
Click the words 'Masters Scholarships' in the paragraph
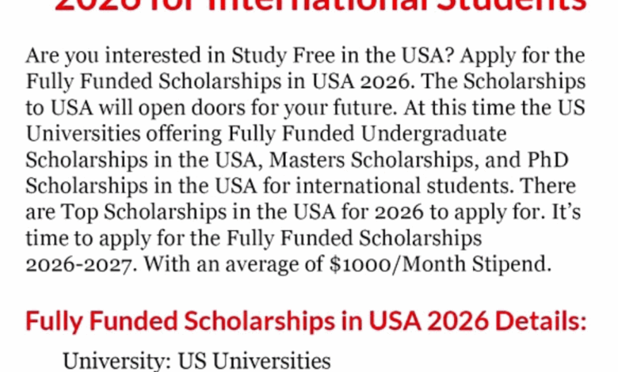point(374,160)
